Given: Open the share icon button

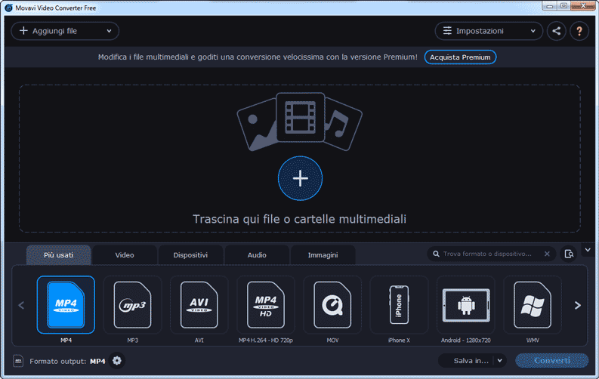Looking at the screenshot, I should click(x=556, y=31).
